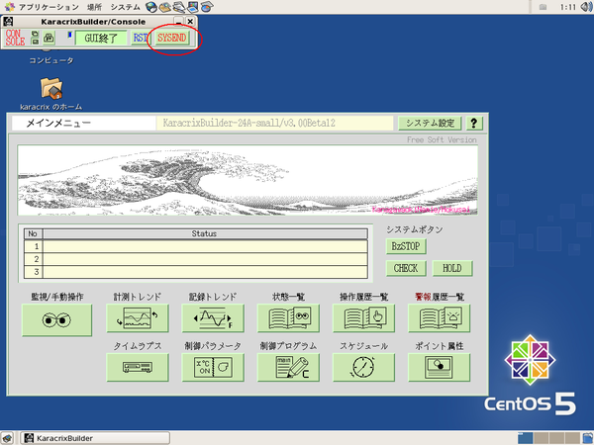Launch the mail panel icon
The width and height of the screenshot is (594, 445).
pyautogui.click(x=165, y=7)
